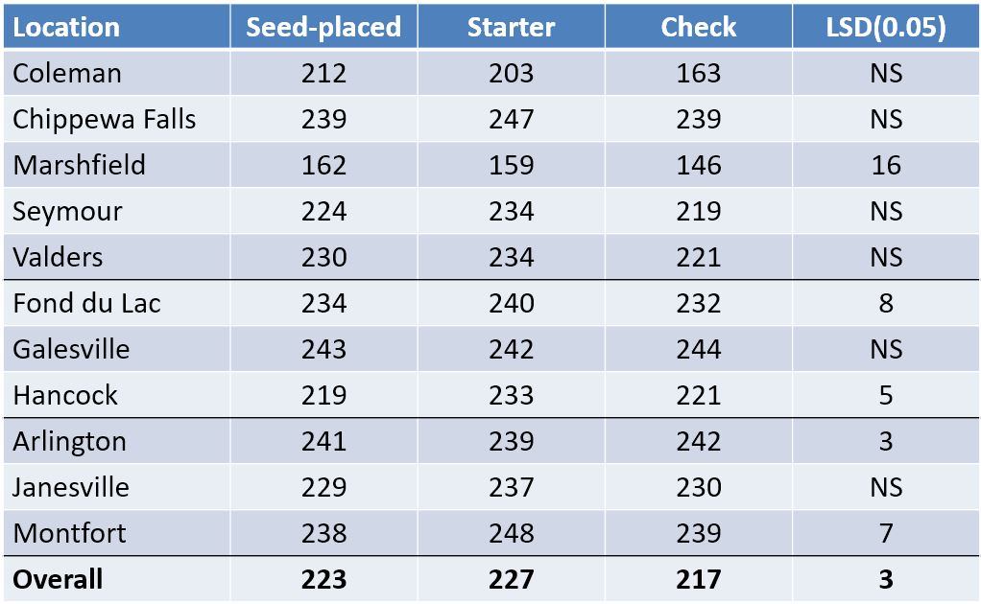Click the Janesville location cell
This screenshot has height=604, width=981.
71,487
